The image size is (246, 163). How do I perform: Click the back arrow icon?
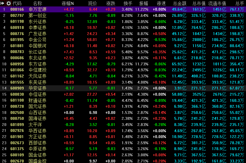2,3
